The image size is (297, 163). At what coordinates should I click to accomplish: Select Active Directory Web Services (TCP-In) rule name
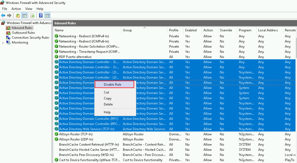(x=87, y=129)
